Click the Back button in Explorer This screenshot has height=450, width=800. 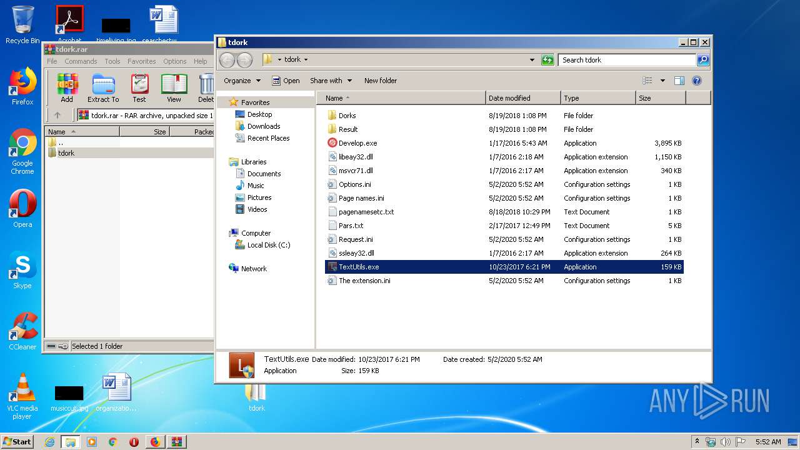[227, 60]
